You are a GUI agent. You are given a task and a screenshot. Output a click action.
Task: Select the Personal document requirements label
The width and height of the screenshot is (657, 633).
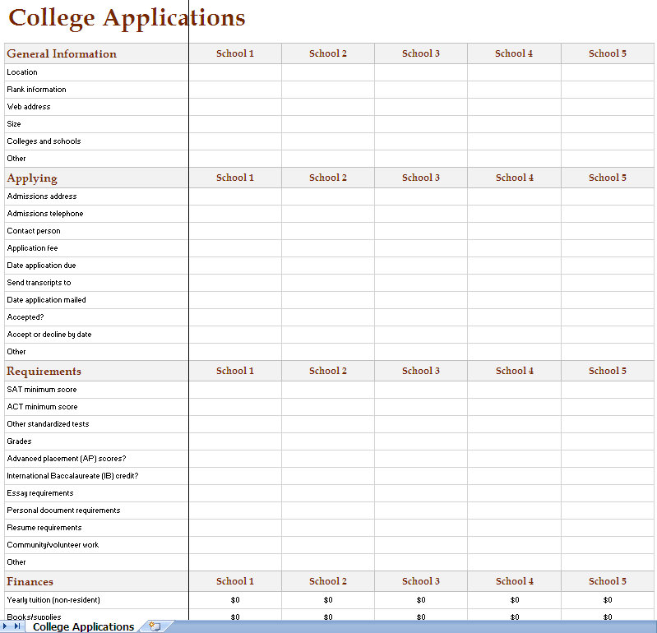[x=63, y=511]
